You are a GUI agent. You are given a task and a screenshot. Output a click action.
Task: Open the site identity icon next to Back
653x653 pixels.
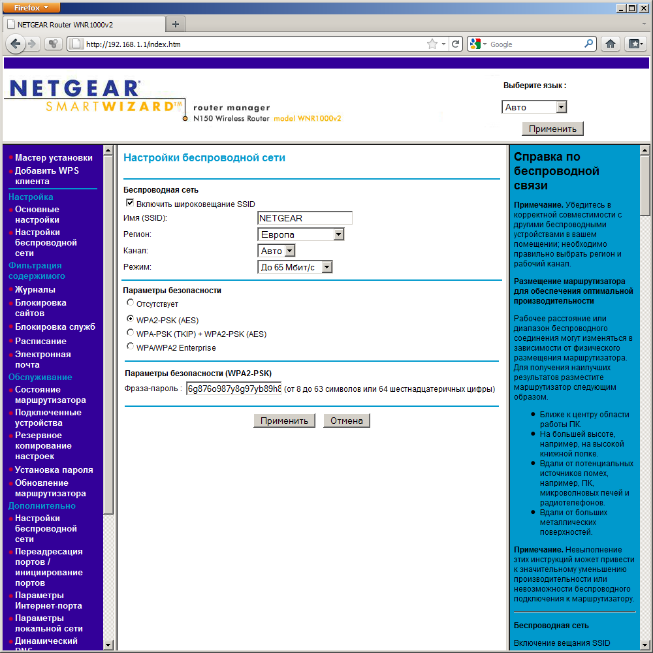(x=53, y=44)
